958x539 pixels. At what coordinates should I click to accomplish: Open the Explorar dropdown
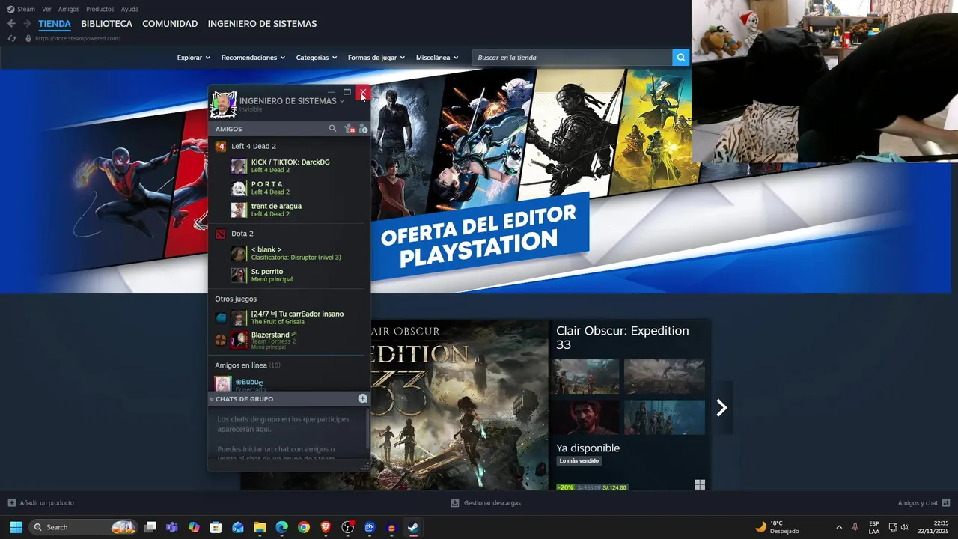click(x=193, y=58)
